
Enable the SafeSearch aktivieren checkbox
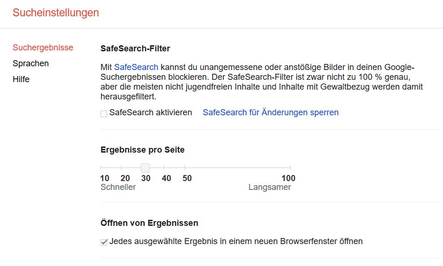104,113
